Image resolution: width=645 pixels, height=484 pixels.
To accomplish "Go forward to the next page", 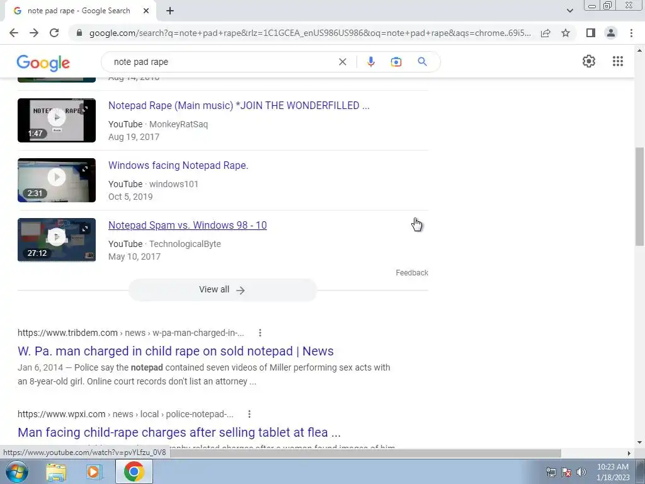I will click(x=34, y=33).
